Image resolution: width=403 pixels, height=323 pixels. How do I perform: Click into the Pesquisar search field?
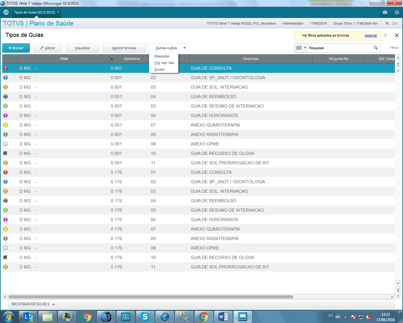point(340,48)
